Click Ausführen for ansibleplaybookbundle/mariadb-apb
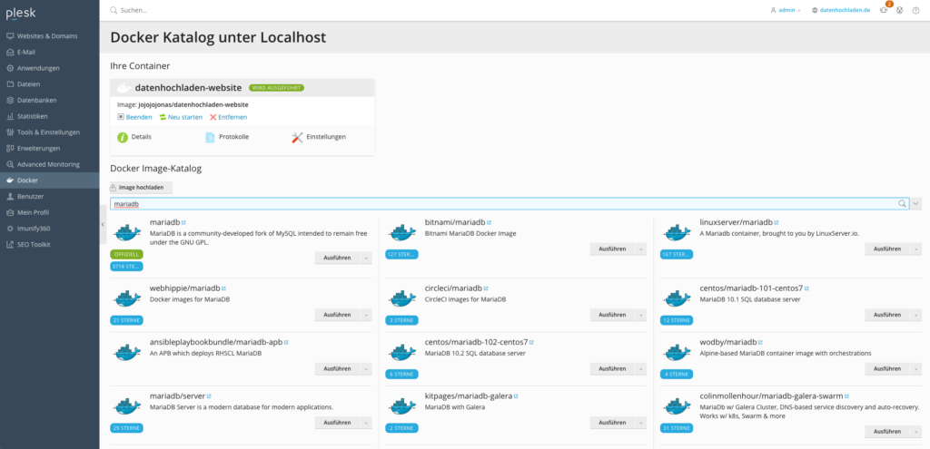This screenshot has width=930, height=449. point(337,369)
